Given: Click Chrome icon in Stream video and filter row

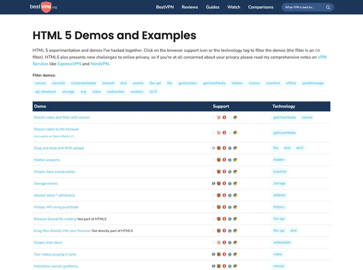Looking at the screenshot, I should [235, 118].
